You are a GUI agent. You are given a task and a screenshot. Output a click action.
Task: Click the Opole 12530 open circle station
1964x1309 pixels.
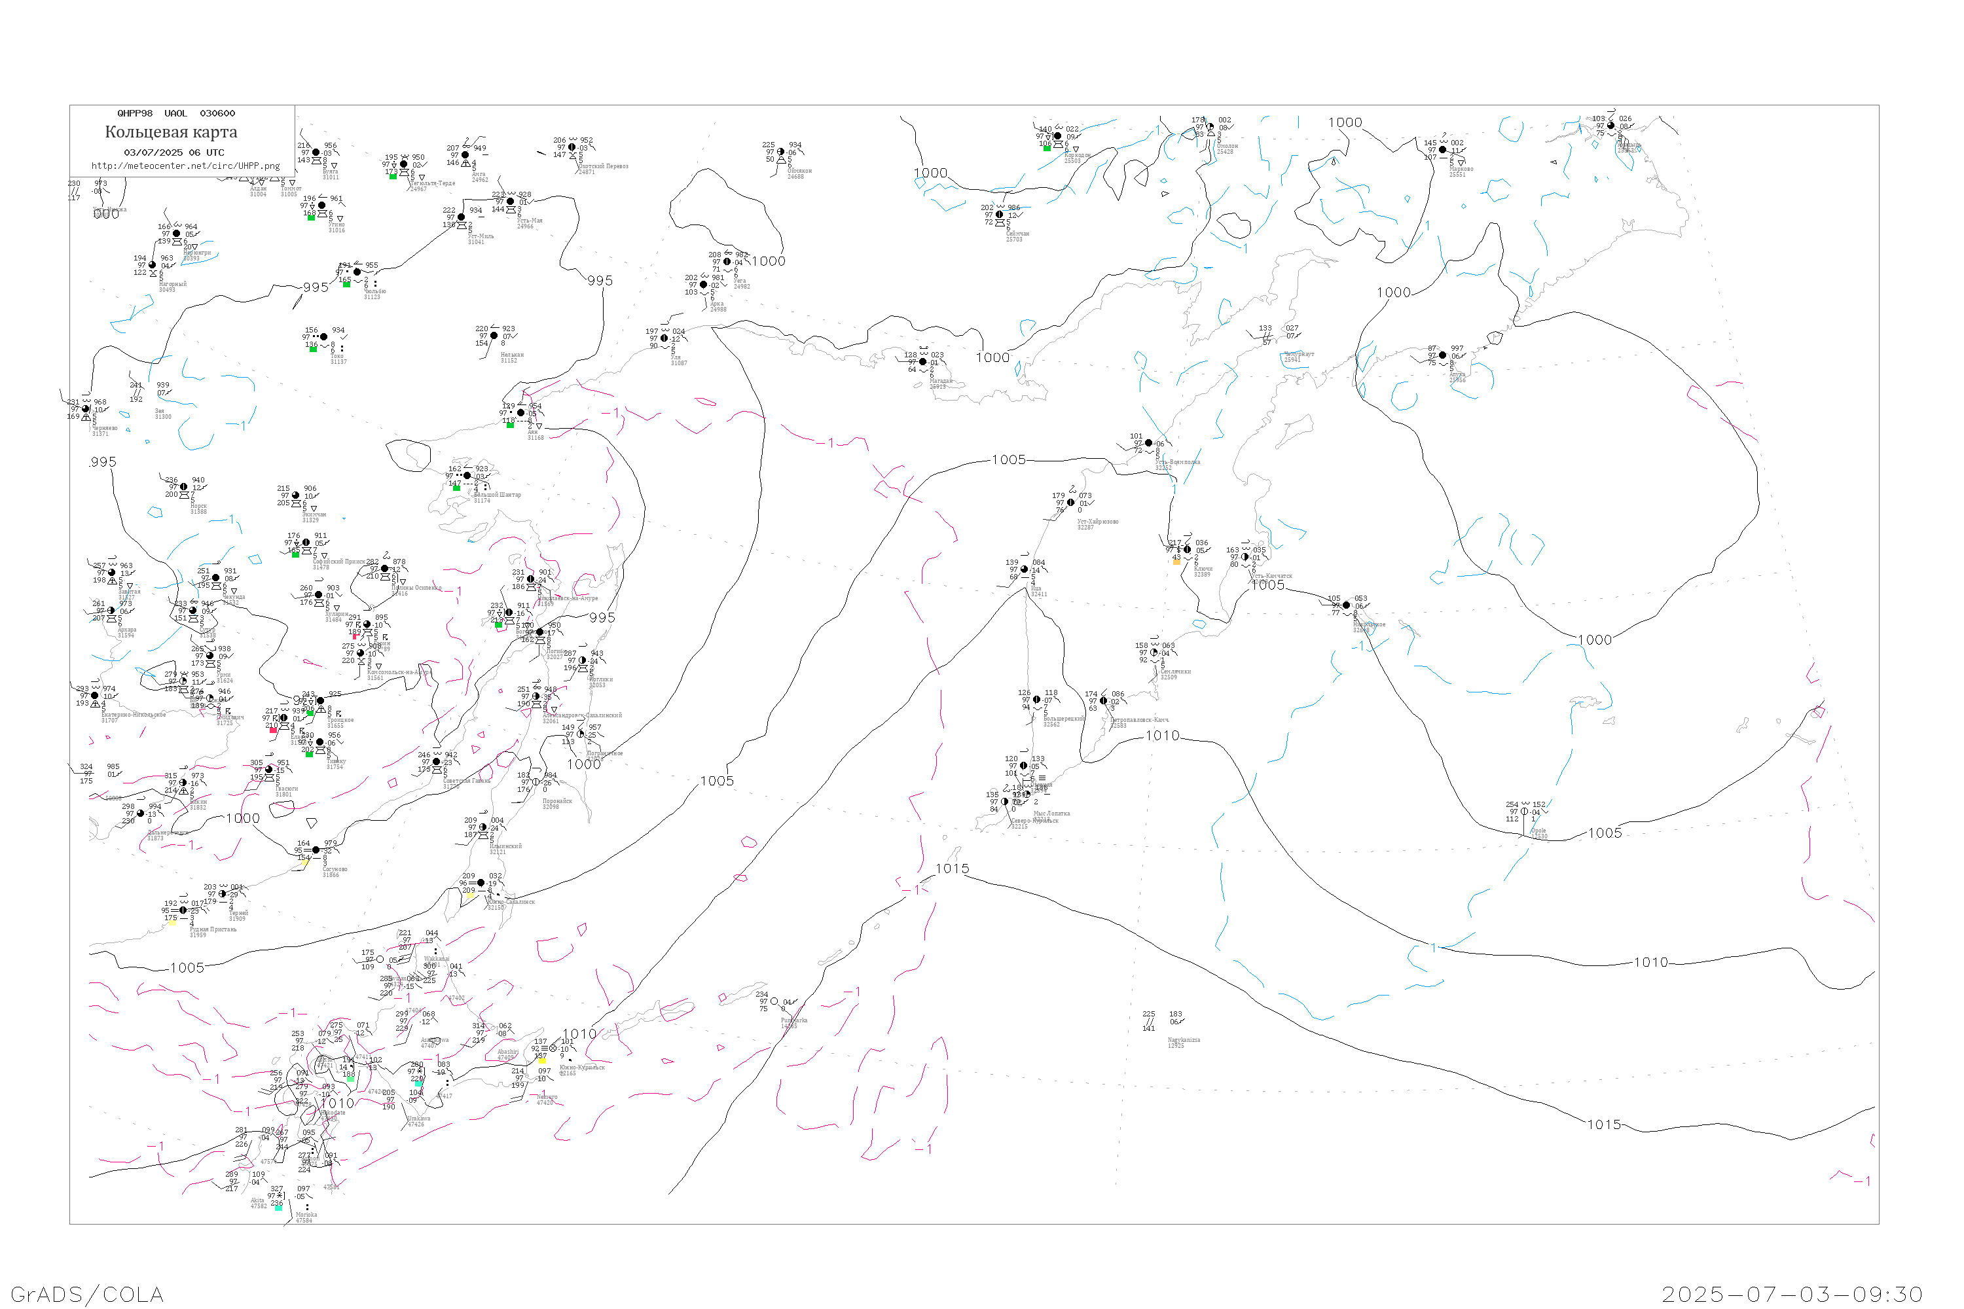tap(1525, 812)
